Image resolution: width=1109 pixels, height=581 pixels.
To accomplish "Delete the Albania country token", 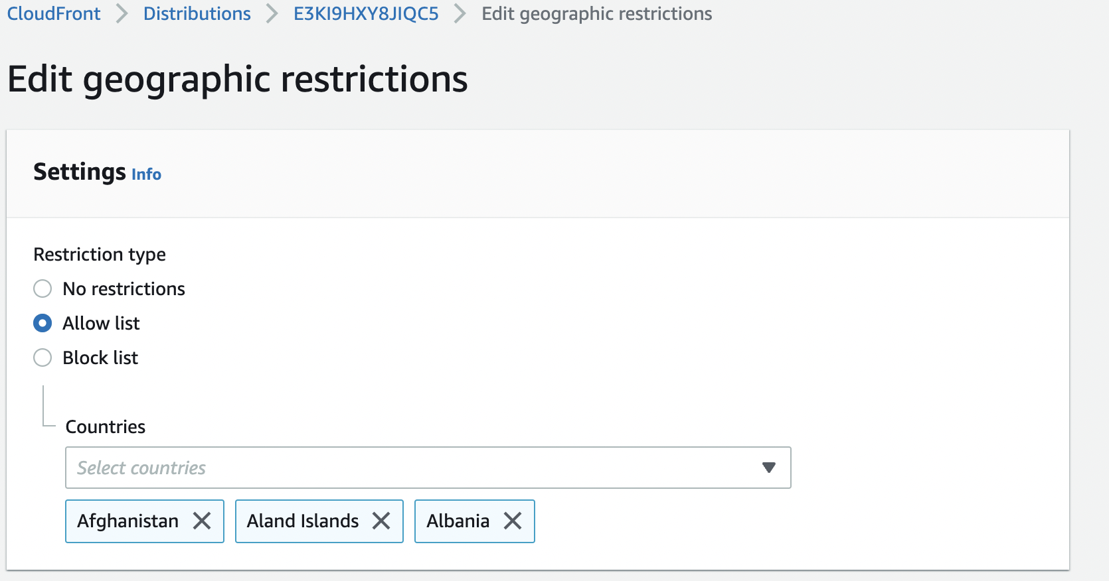I will 513,521.
